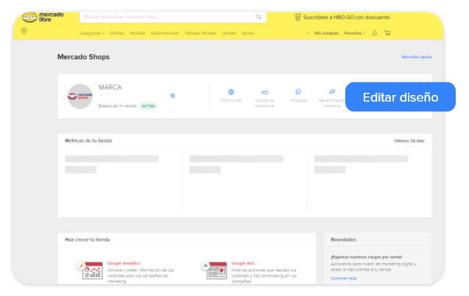
Task: Click the Últimos 30 días label
Action: tap(409, 141)
